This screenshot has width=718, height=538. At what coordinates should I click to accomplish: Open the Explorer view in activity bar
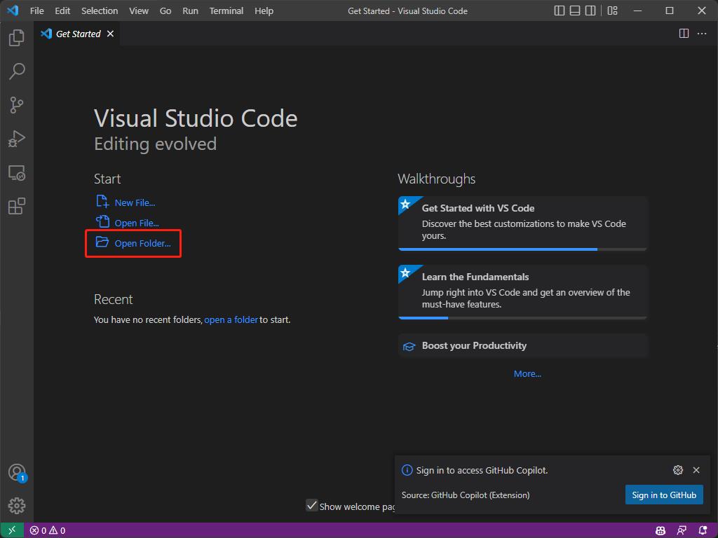17,38
